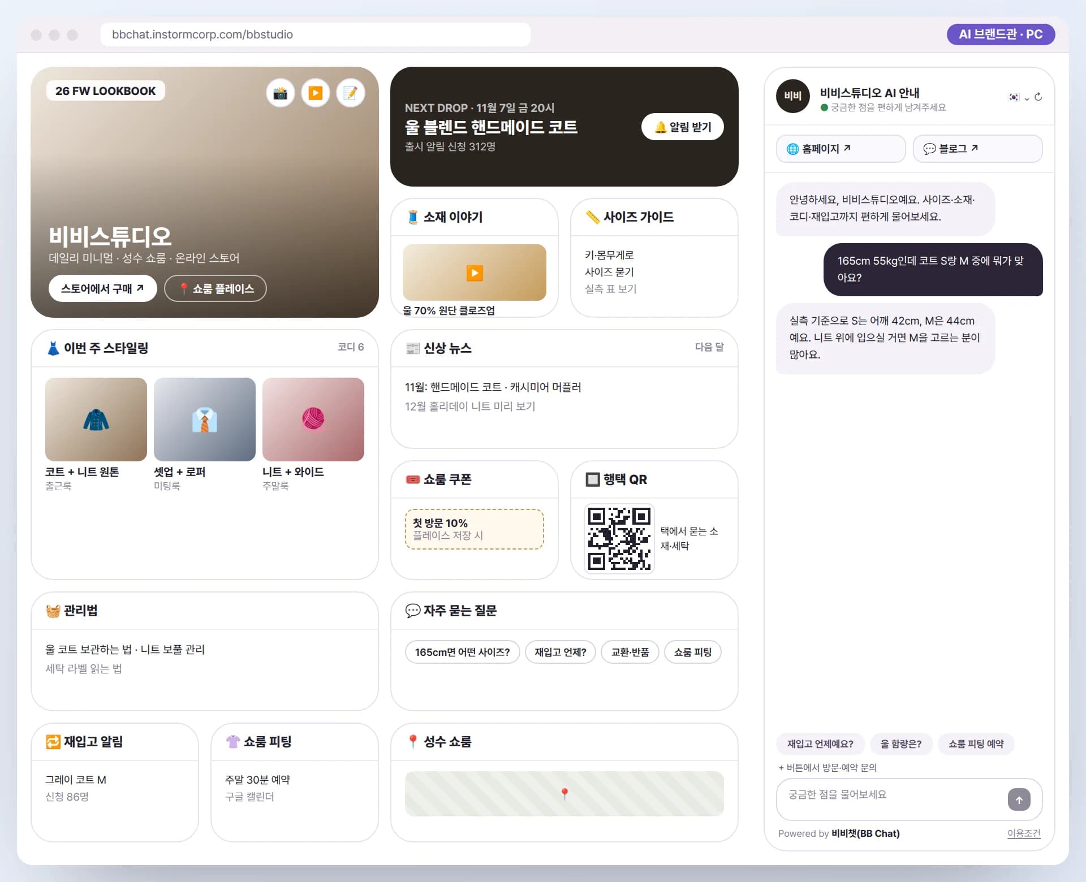The height and width of the screenshot is (882, 1086).
Task: Click 다음 달 in 신상 뉴스 header
Action: tap(709, 347)
